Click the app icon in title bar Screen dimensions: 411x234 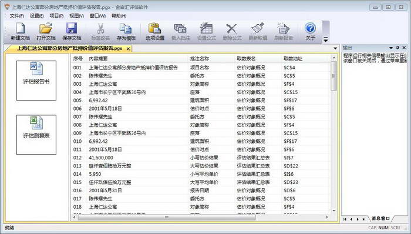click(7, 7)
